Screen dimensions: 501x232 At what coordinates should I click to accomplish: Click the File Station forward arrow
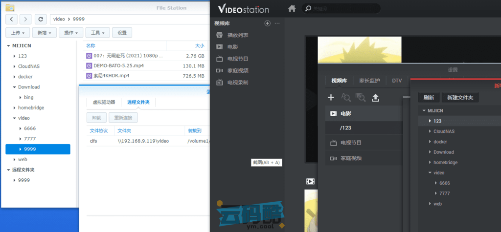[x=25, y=19]
